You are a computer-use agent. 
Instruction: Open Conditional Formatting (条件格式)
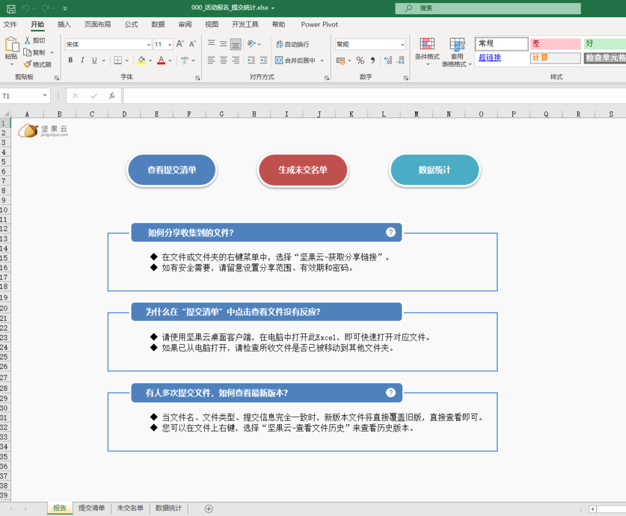(x=427, y=51)
